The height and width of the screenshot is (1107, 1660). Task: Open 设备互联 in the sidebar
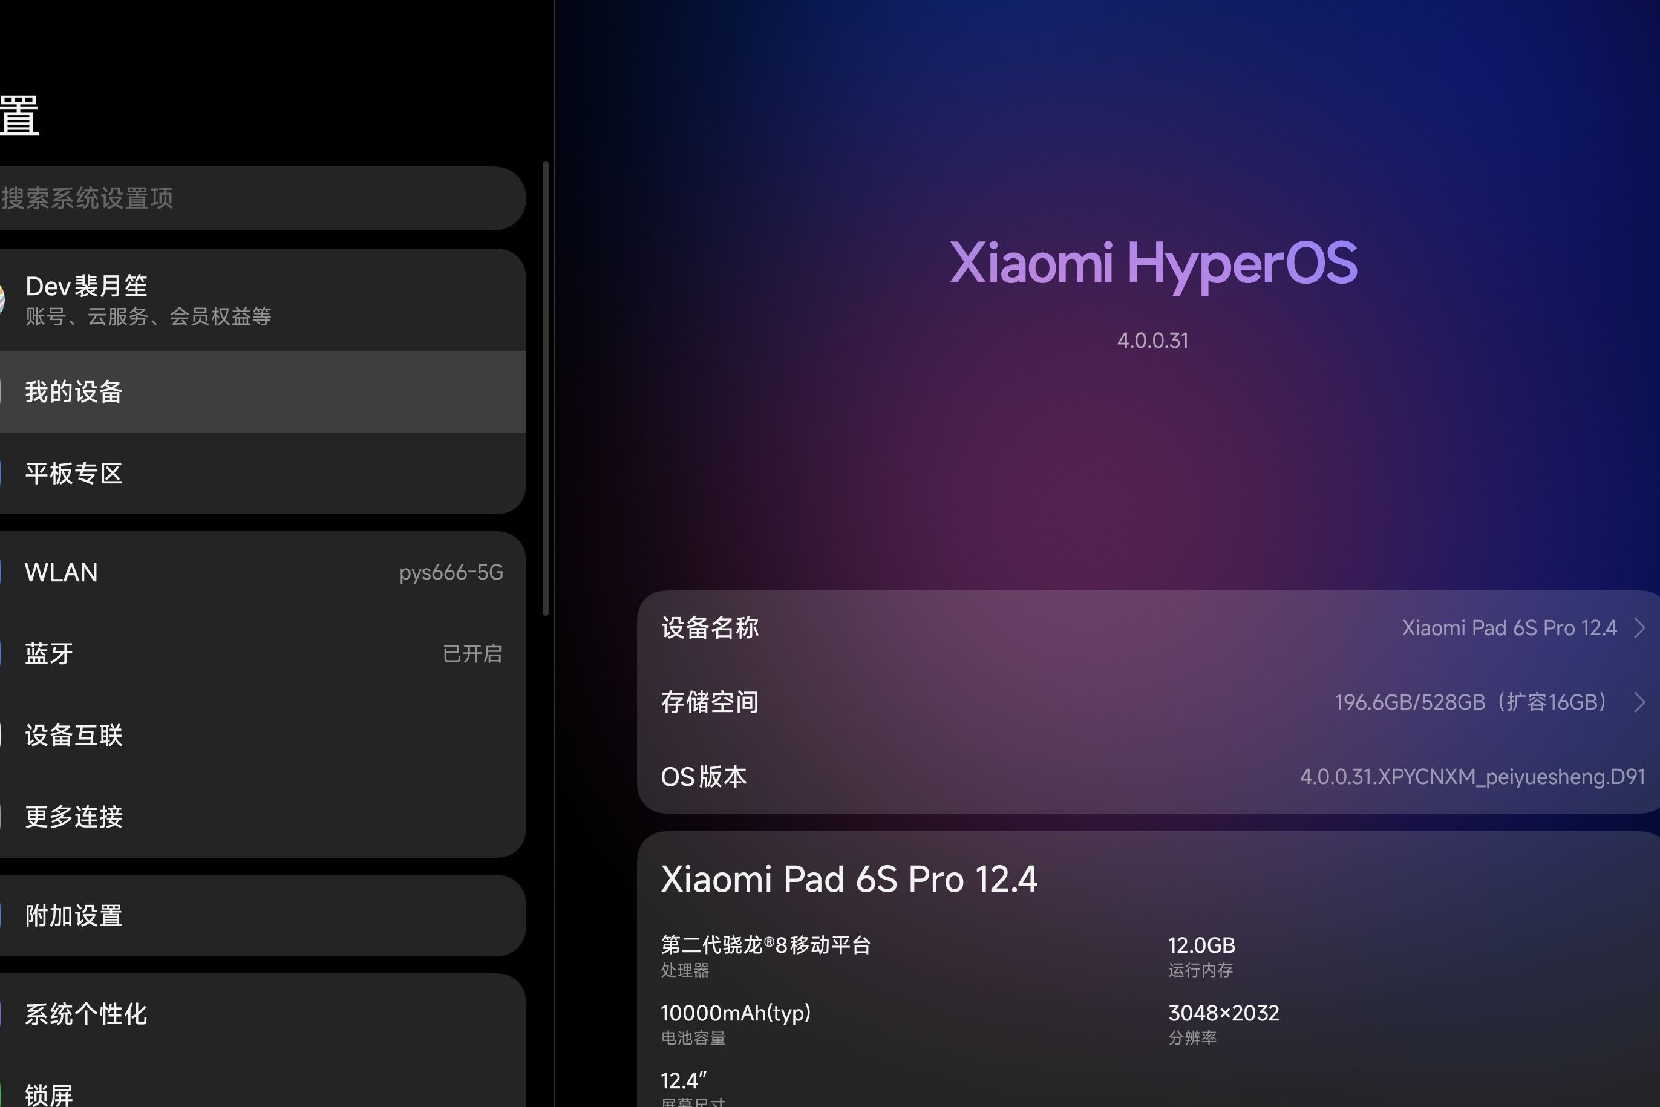(262, 735)
